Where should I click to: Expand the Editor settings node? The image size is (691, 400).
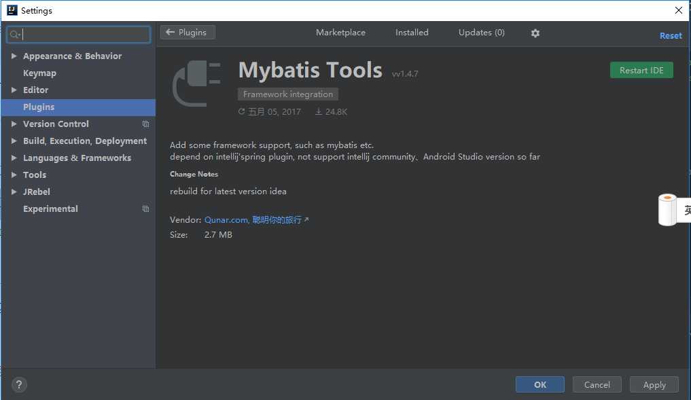tap(14, 90)
